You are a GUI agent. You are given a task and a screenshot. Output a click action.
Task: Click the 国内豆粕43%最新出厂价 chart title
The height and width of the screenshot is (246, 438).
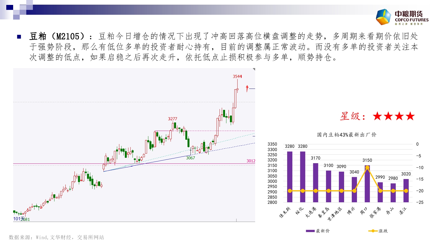tap(347, 135)
